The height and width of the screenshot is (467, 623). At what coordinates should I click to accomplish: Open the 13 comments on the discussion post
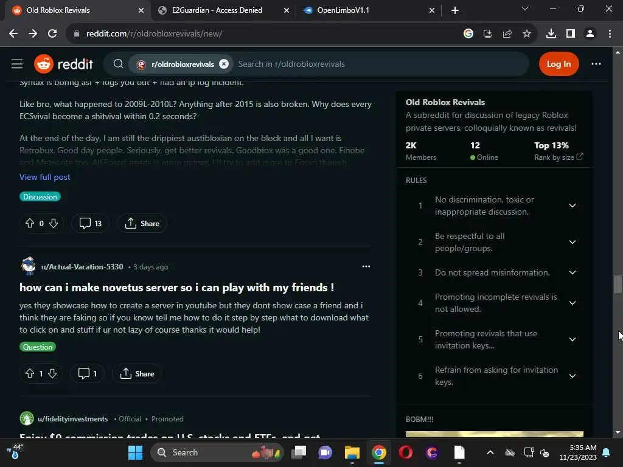pos(90,224)
